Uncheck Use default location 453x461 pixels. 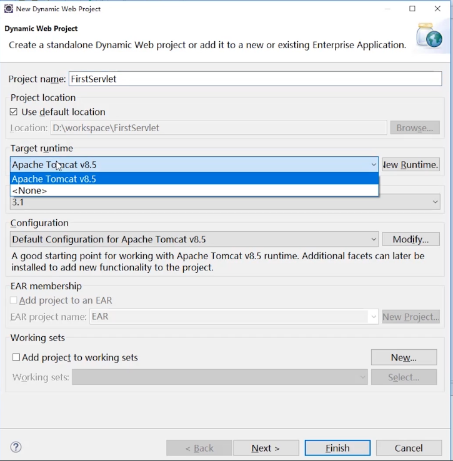(x=14, y=112)
